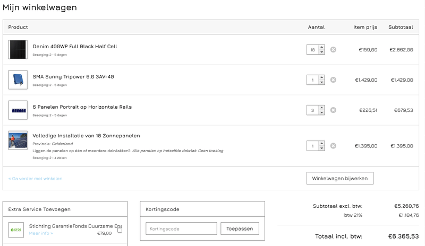This screenshot has height=246, width=425.
Task: Select Stichting GarantieFonds Duurzame service title
Action: pyautogui.click(x=75, y=226)
